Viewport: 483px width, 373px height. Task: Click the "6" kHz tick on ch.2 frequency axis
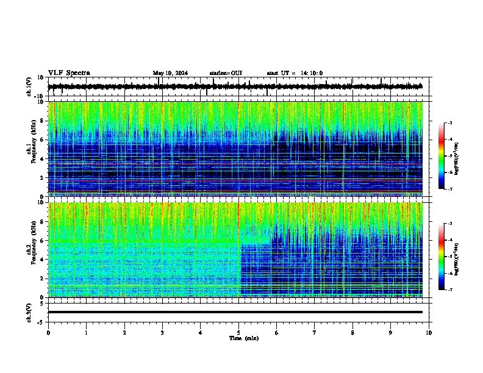43,240
